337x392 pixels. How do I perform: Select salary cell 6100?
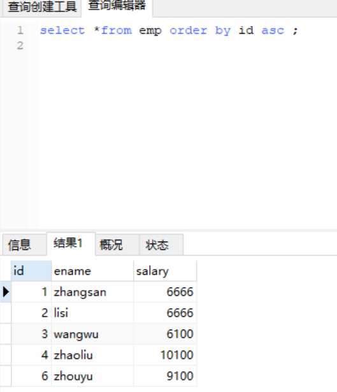click(x=165, y=334)
